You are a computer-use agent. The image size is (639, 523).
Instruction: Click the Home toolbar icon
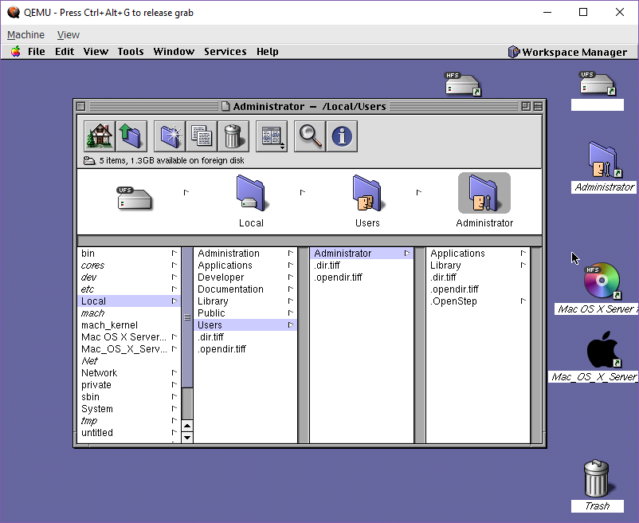(100, 136)
